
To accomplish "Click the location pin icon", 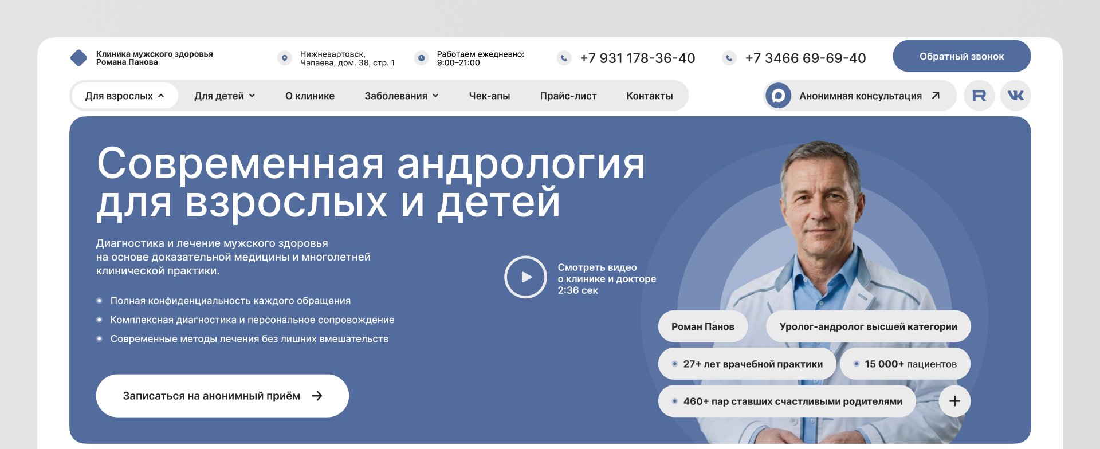I will 285,58.
